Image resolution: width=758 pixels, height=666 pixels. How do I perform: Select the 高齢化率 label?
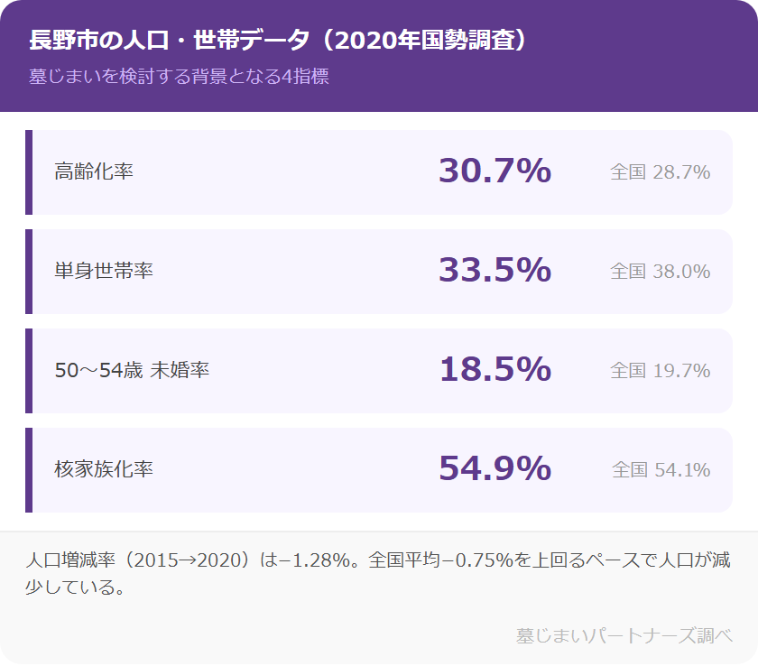tap(94, 171)
